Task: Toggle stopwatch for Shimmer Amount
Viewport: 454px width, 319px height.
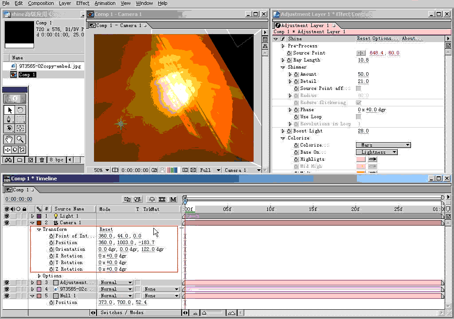Action: click(296, 74)
